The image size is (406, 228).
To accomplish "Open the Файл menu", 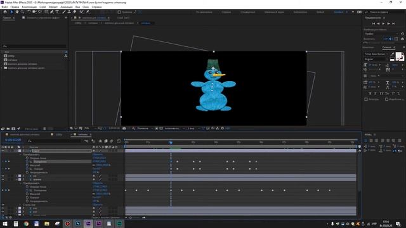I will [x=4, y=7].
